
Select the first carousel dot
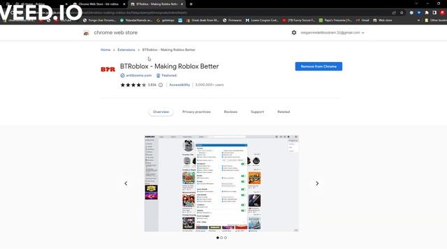coord(218,238)
